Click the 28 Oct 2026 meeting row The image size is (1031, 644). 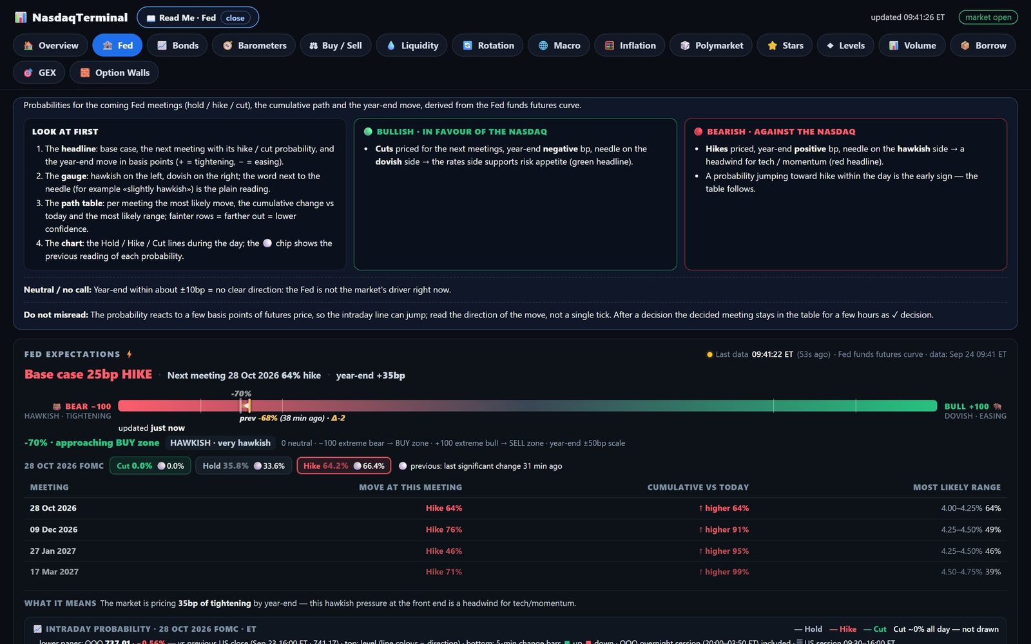515,508
